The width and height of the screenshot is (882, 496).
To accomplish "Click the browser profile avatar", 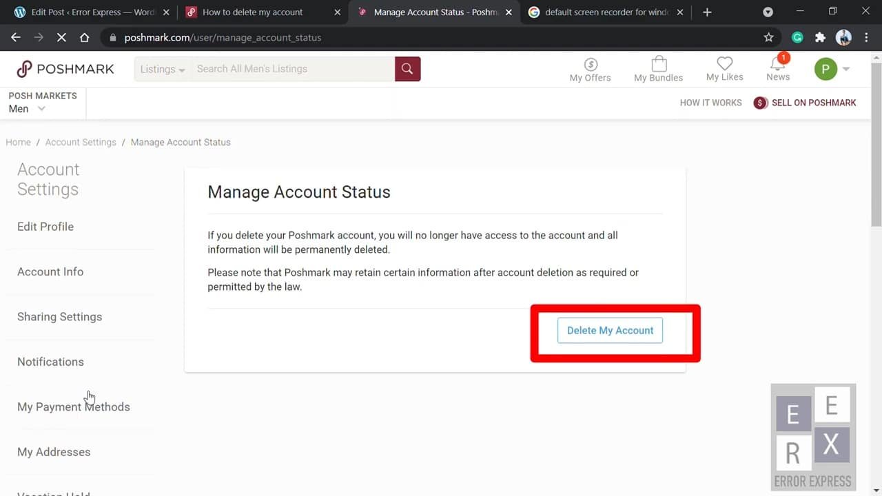I will (x=843, y=37).
